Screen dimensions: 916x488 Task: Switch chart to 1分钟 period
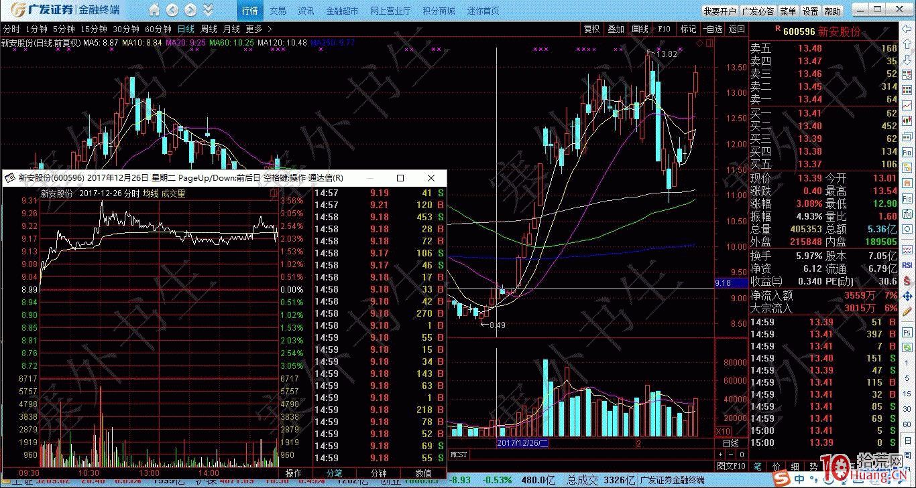(36, 29)
